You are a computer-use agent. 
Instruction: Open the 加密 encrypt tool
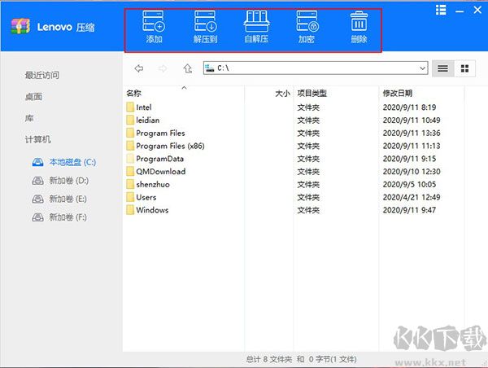(x=307, y=28)
